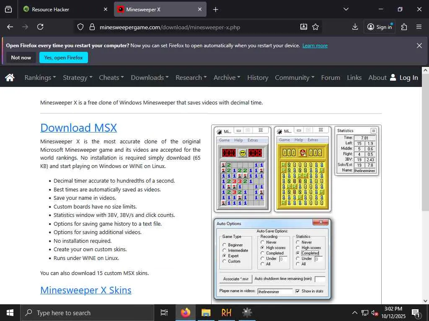The width and height of the screenshot is (429, 321).
Task: Open a new tab with the plus icon
Action: (x=216, y=10)
